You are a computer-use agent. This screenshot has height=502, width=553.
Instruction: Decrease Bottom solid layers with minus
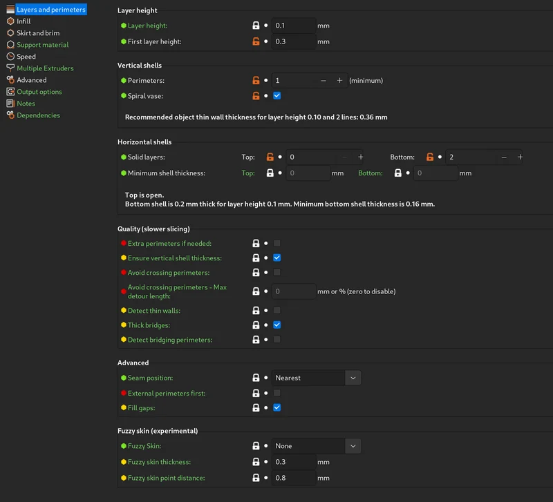504,157
